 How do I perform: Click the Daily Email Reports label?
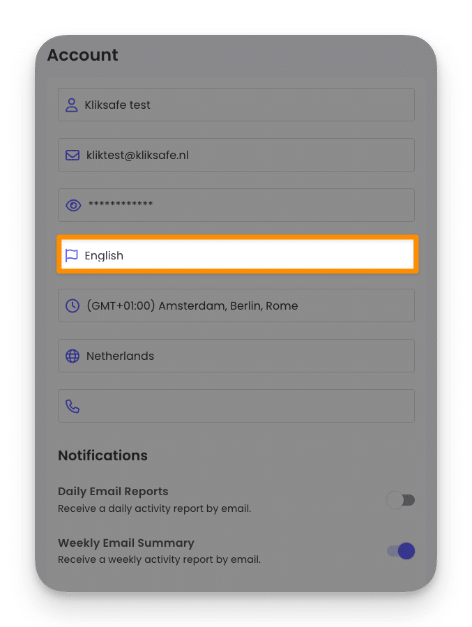[x=113, y=491]
